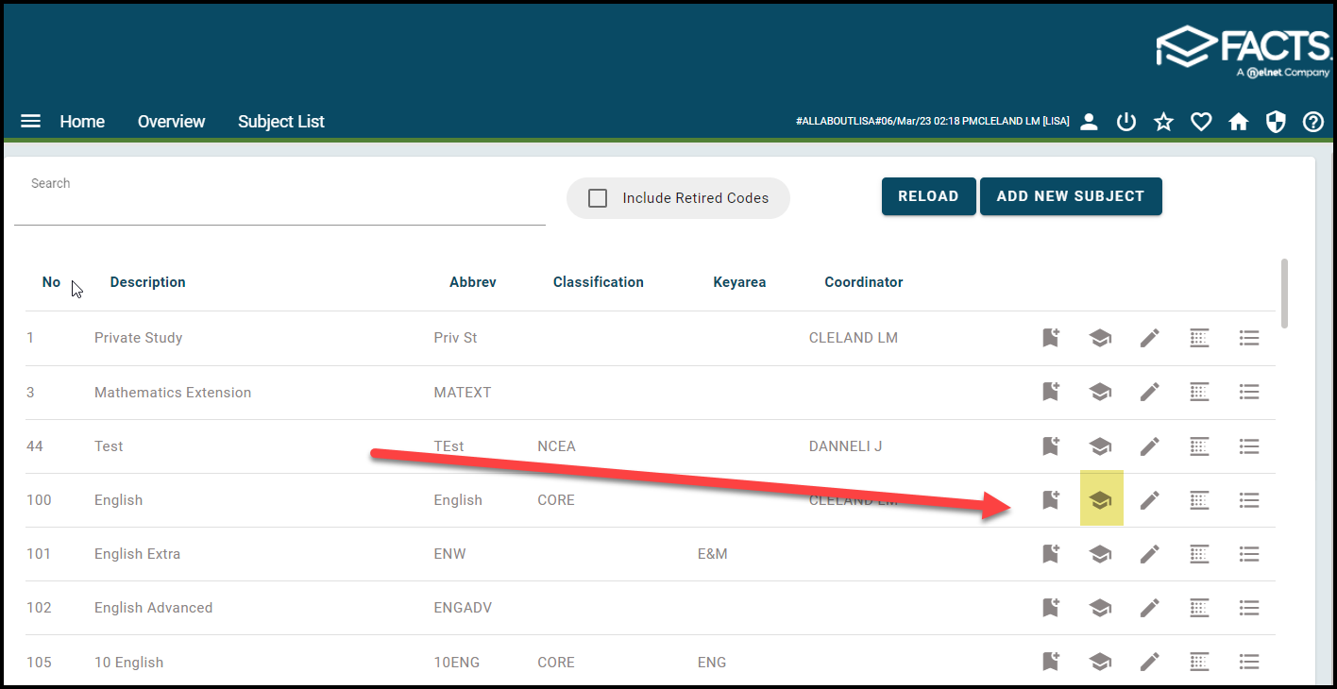Open the list icon for Test row

pyautogui.click(x=1249, y=445)
